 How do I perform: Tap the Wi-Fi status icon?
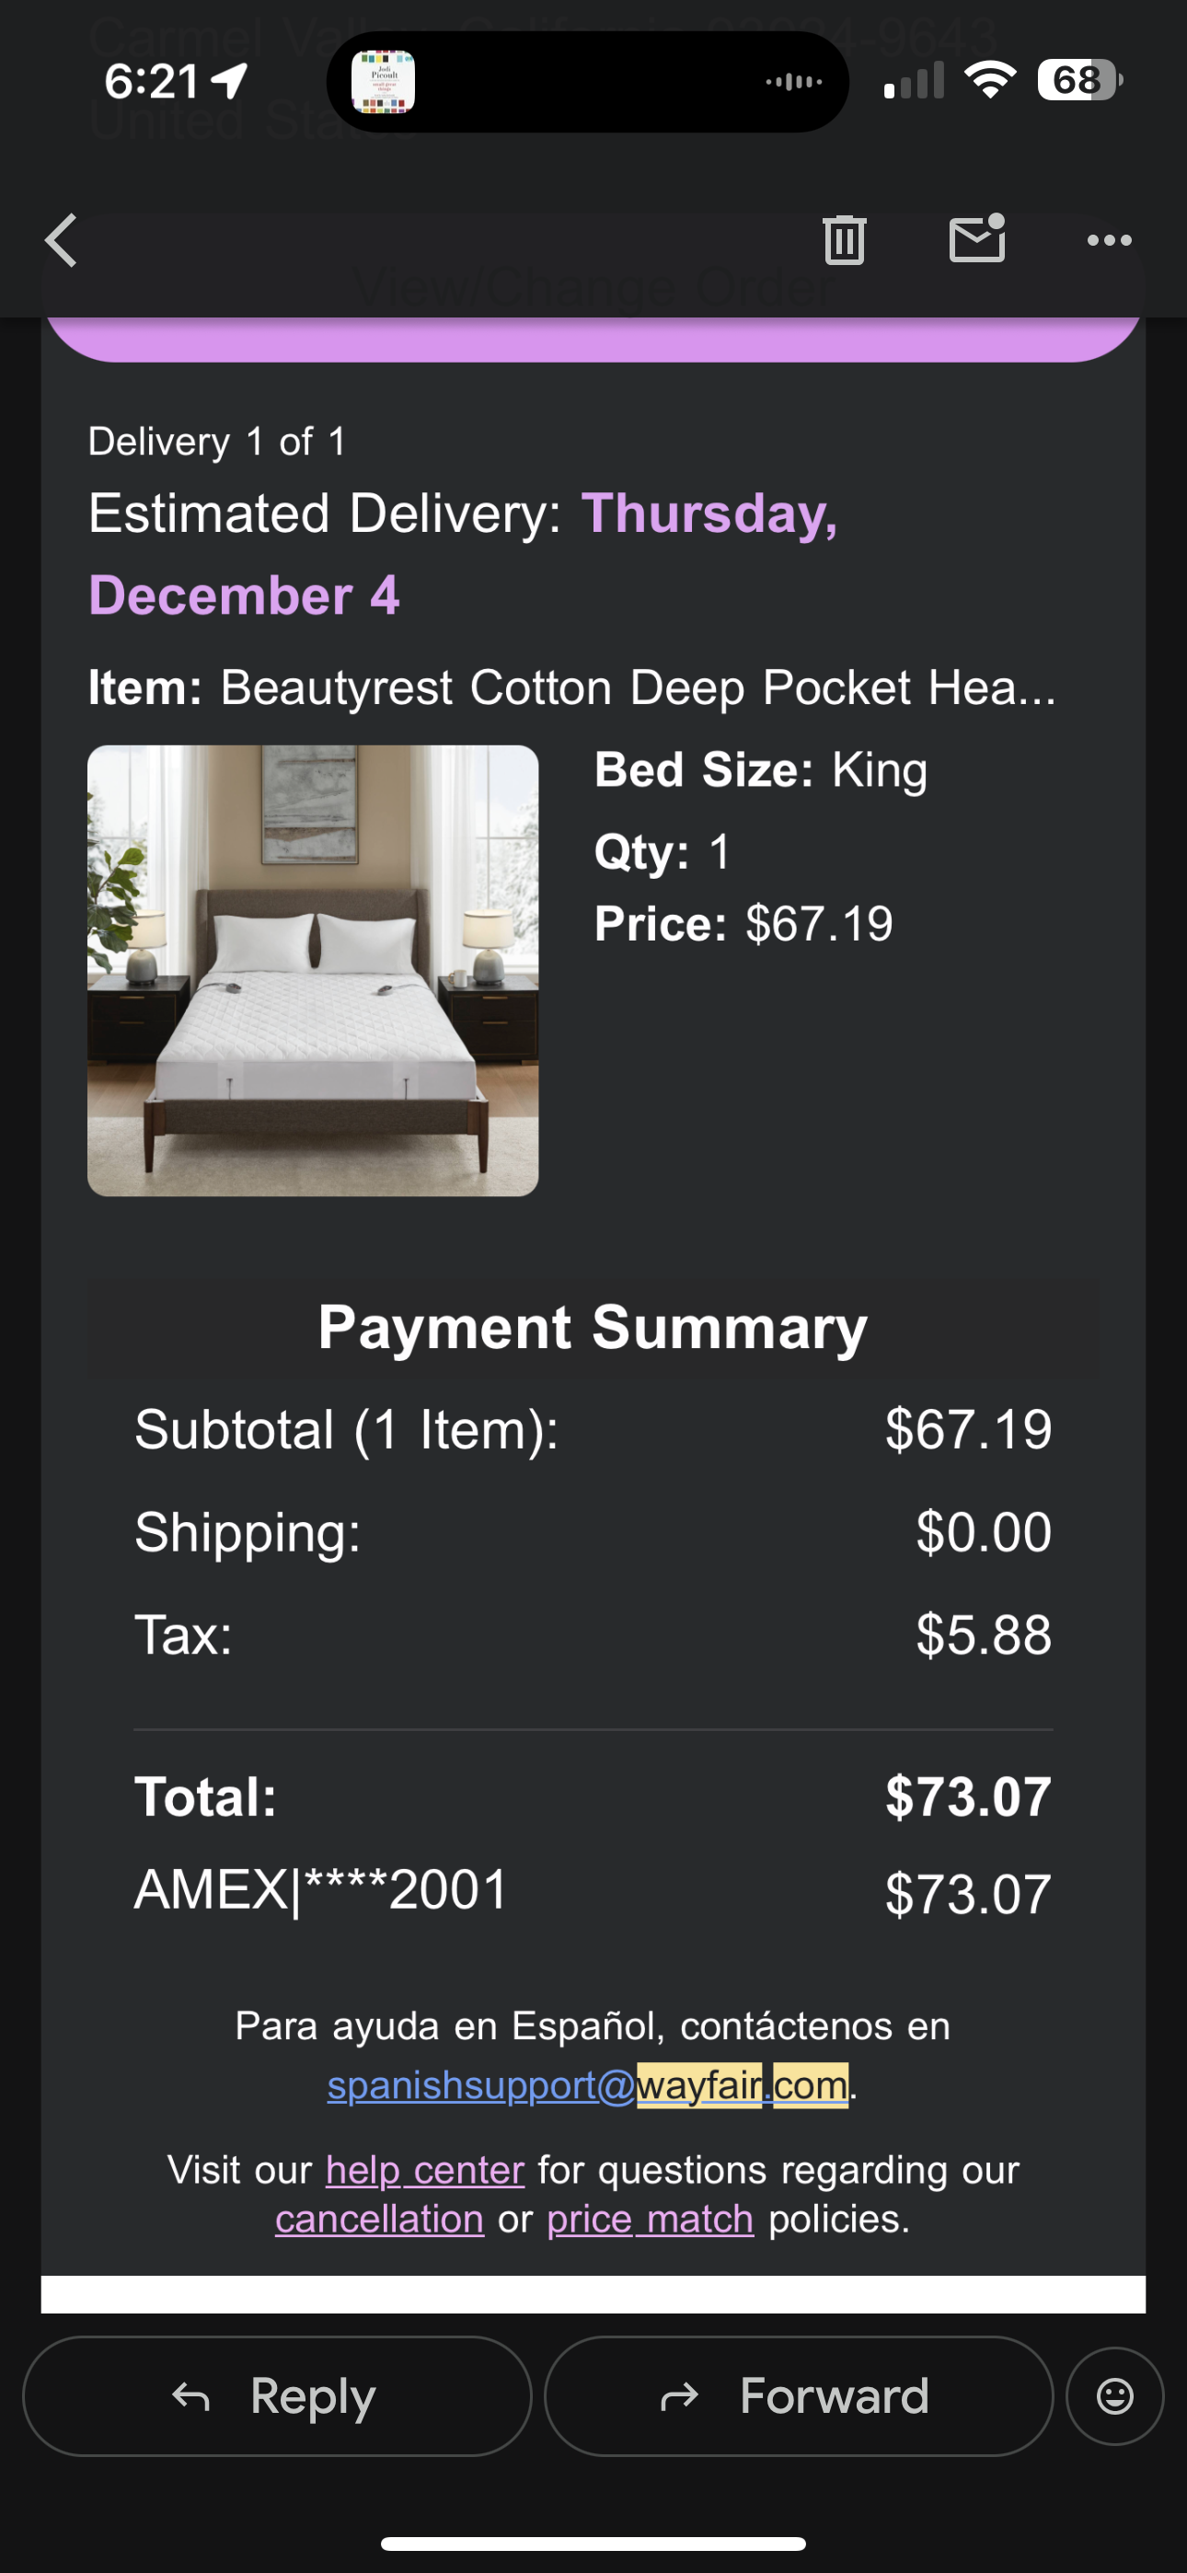tap(989, 80)
